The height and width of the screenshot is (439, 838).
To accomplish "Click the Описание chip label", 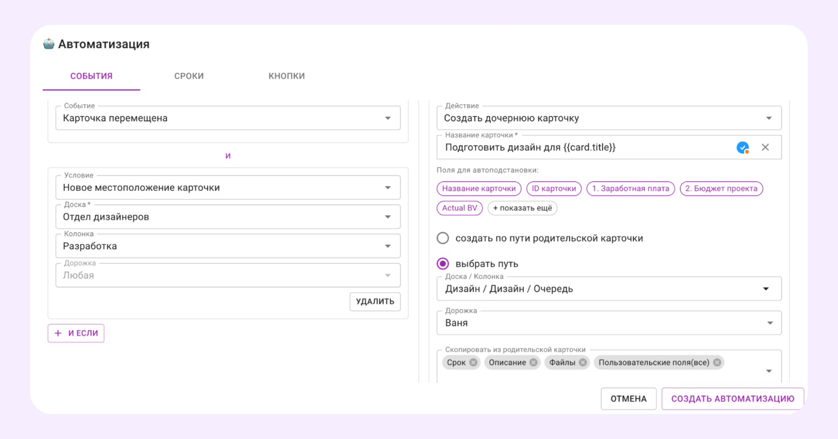I will coord(508,362).
